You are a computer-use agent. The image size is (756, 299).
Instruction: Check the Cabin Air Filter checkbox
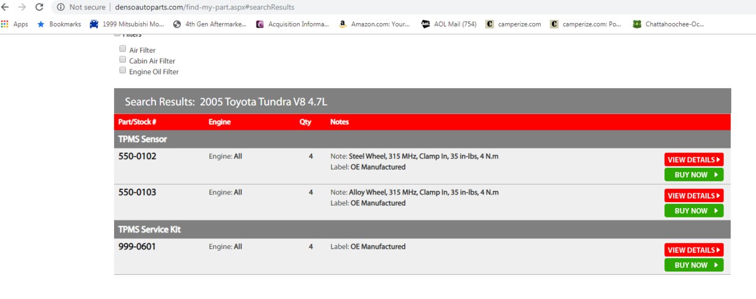click(x=123, y=60)
